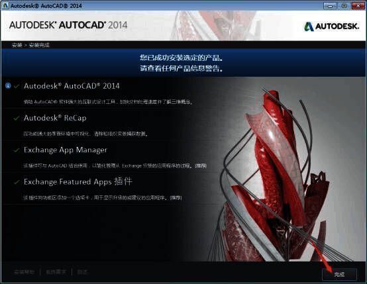Open the 系统要求 system requirements link
Viewport: 367px width, 284px height.
pyautogui.click(x=56, y=272)
